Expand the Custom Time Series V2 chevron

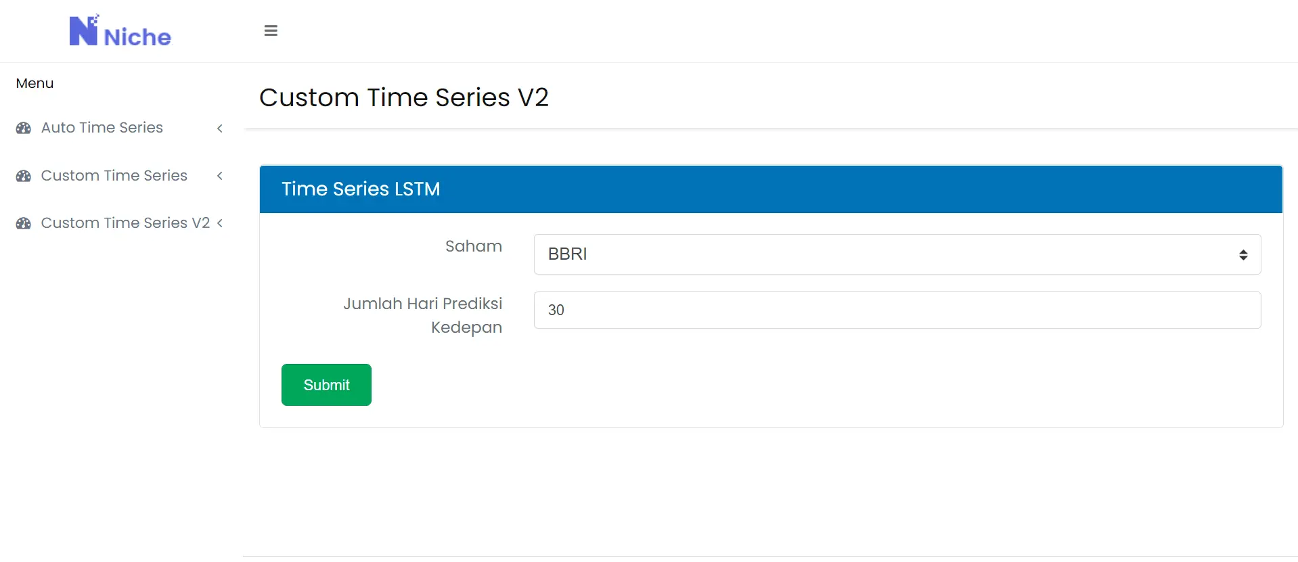pos(220,223)
